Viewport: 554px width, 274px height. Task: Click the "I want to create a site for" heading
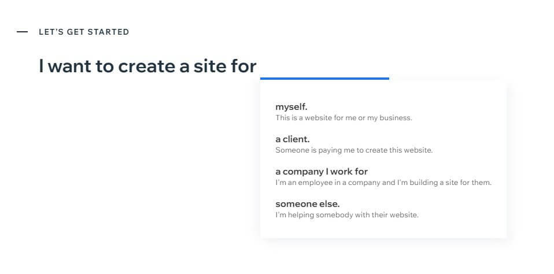pyautogui.click(x=147, y=66)
